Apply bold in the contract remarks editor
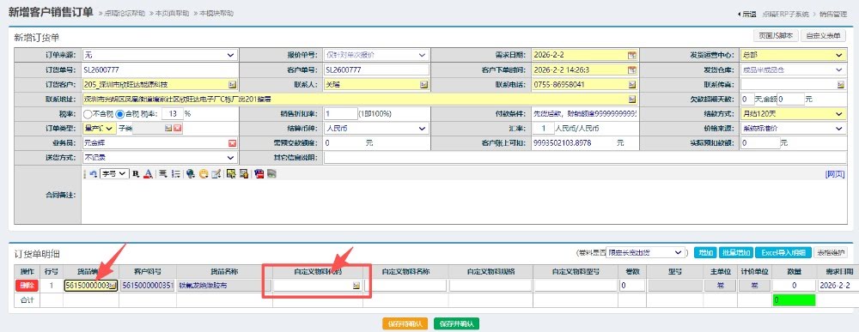859x332 pixels. coord(136,173)
